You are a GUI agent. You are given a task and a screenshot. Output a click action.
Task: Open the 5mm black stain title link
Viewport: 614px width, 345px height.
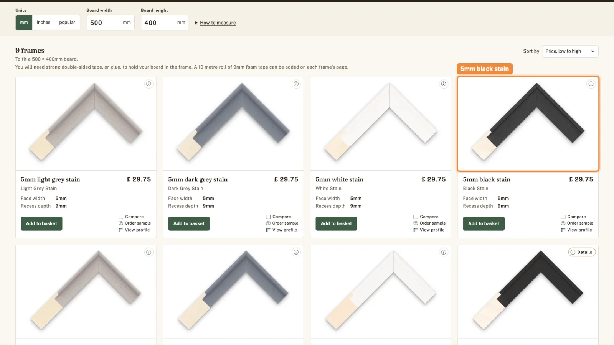487,179
